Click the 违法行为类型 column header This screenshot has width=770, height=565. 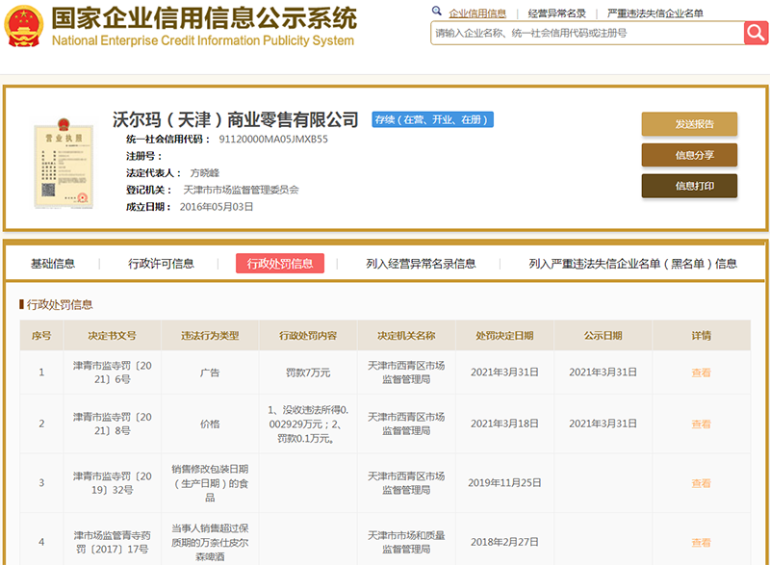click(210, 336)
